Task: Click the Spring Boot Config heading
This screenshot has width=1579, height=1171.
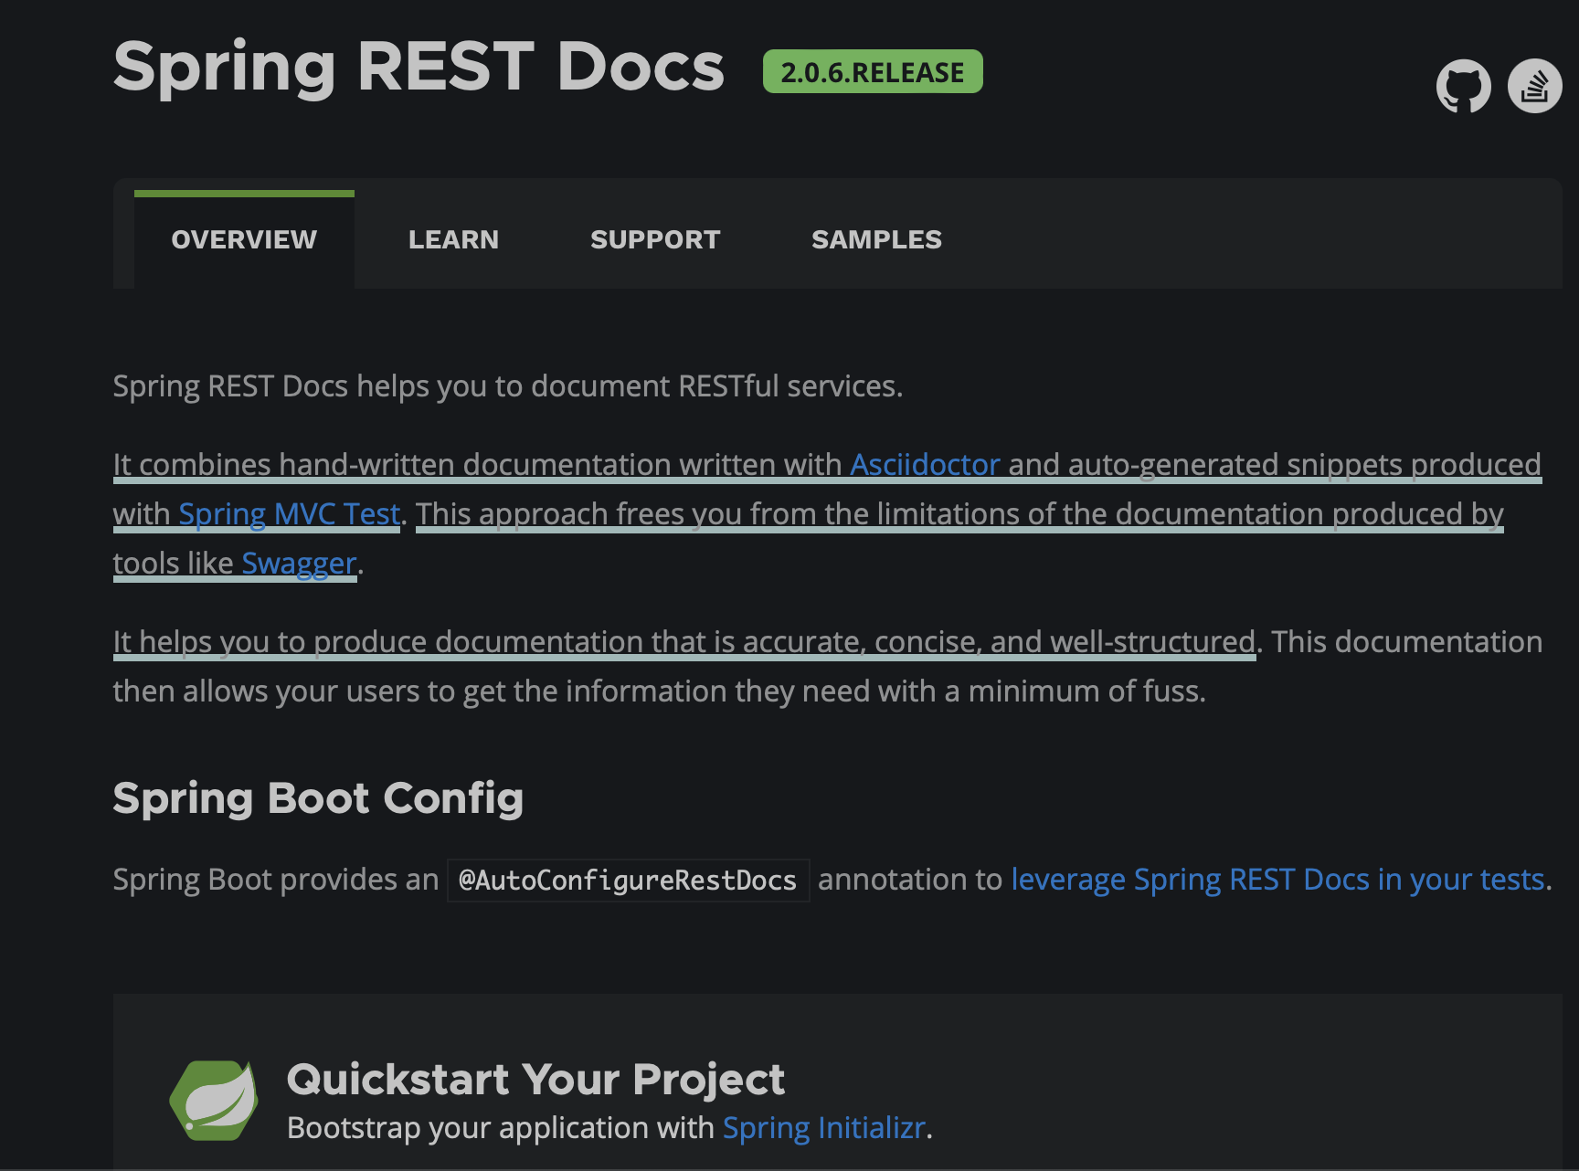Action: click(318, 798)
